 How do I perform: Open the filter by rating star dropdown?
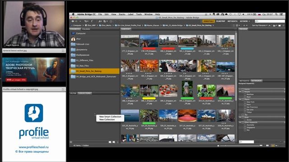(245, 25)
